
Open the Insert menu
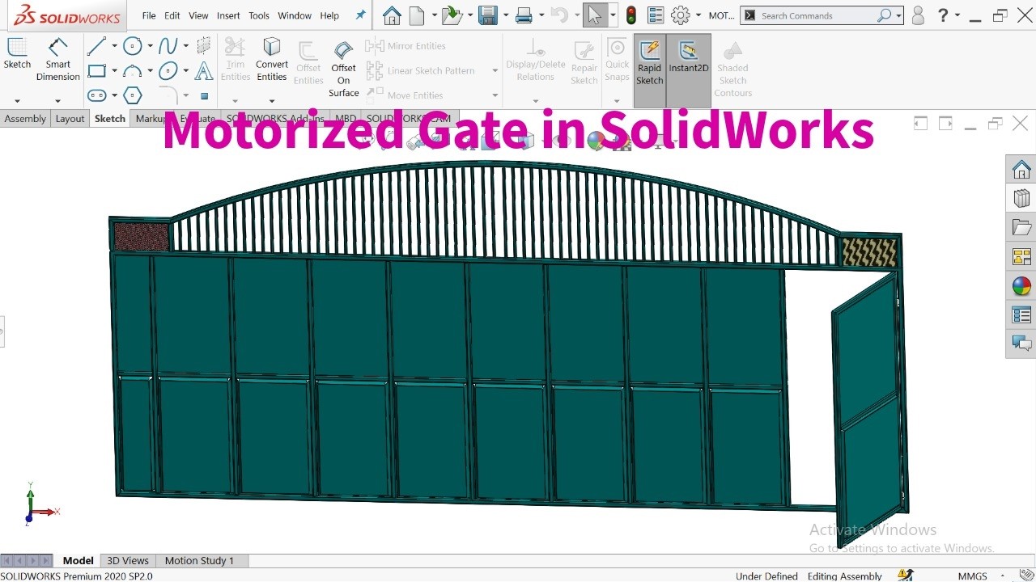coord(228,15)
